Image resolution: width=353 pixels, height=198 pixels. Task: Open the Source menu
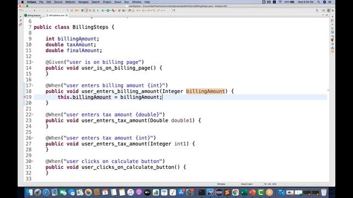click(x=58, y=2)
